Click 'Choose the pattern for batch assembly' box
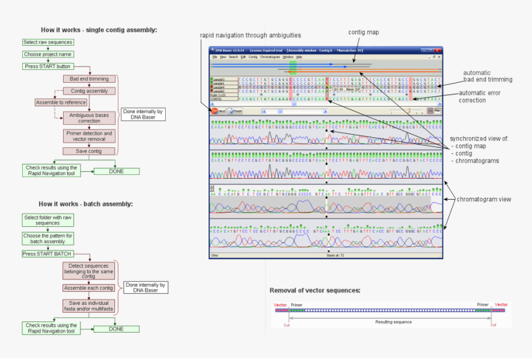This screenshot has height=358, width=532. coord(48,239)
